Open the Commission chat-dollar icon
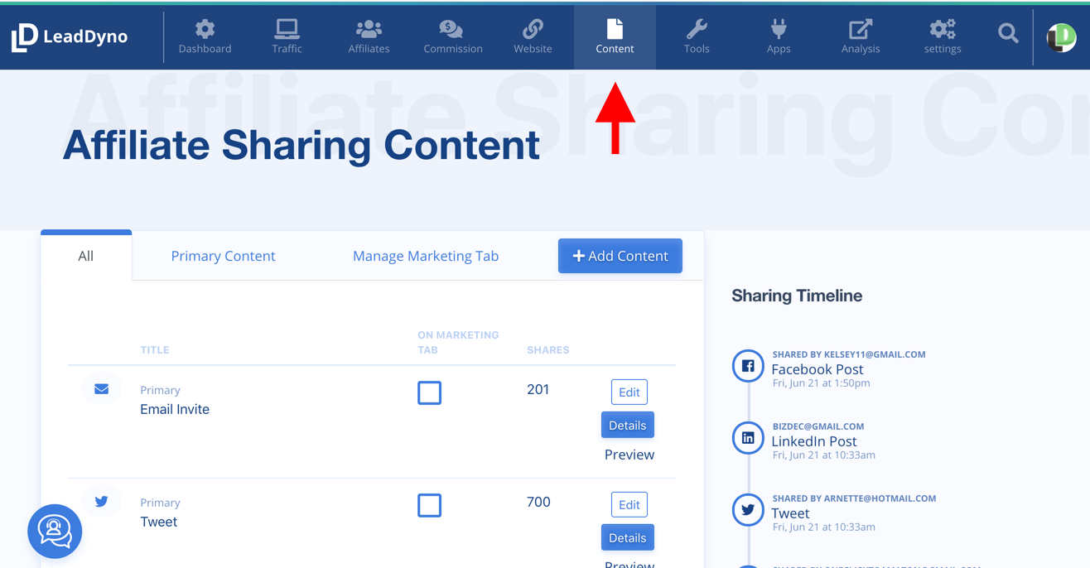1090x568 pixels. (x=451, y=30)
